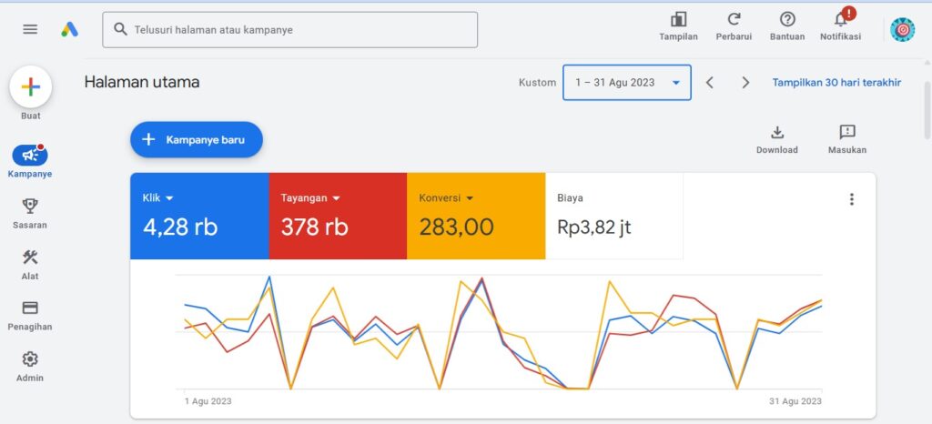The width and height of the screenshot is (932, 424).
Task: Click Tampilkan 30 hari terakhir link
Action: pos(836,83)
